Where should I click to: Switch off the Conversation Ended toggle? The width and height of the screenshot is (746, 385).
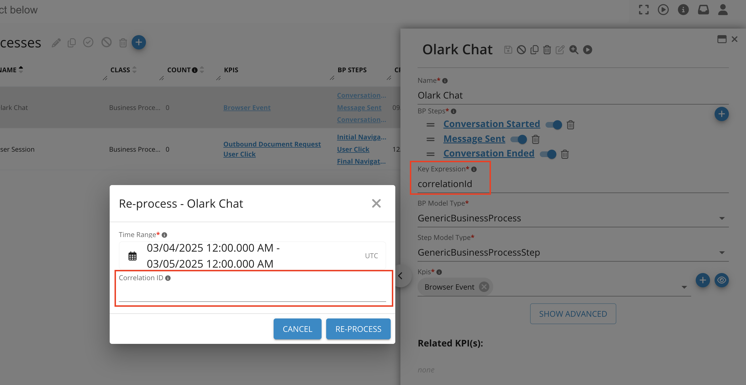pos(548,154)
